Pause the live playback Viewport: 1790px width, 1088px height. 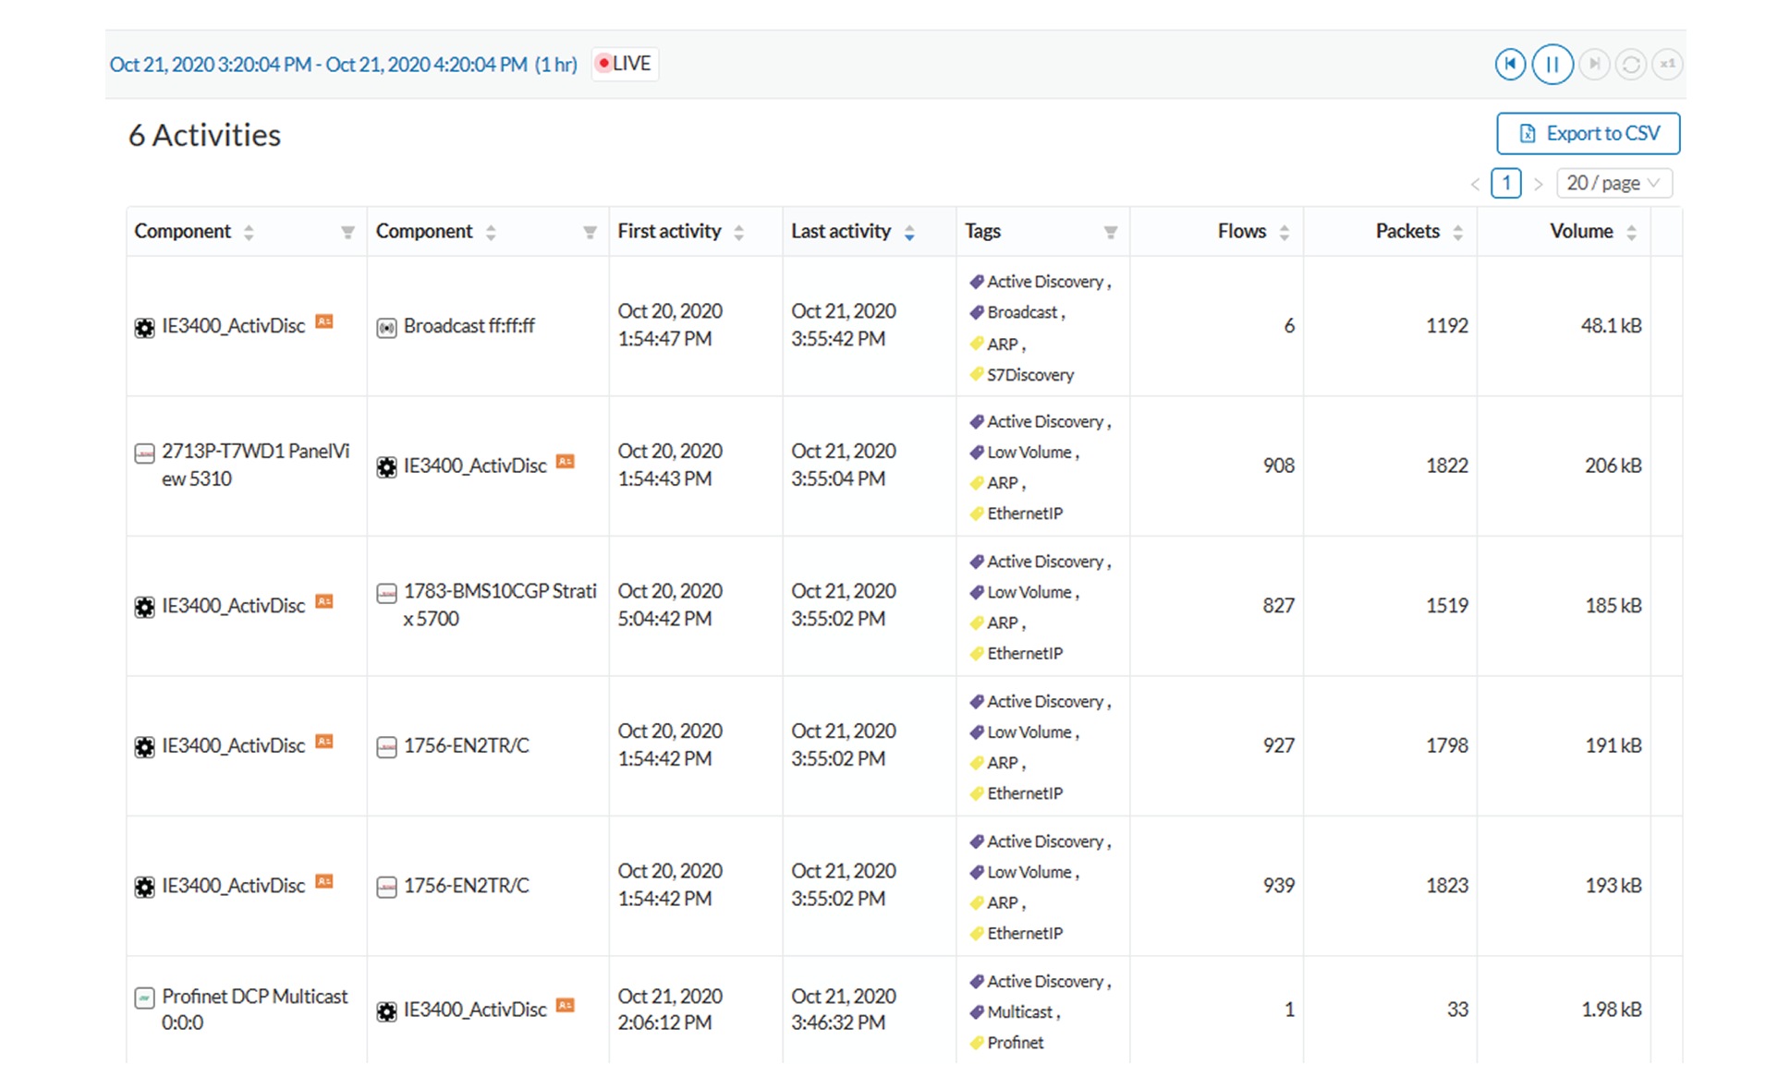coord(1552,65)
